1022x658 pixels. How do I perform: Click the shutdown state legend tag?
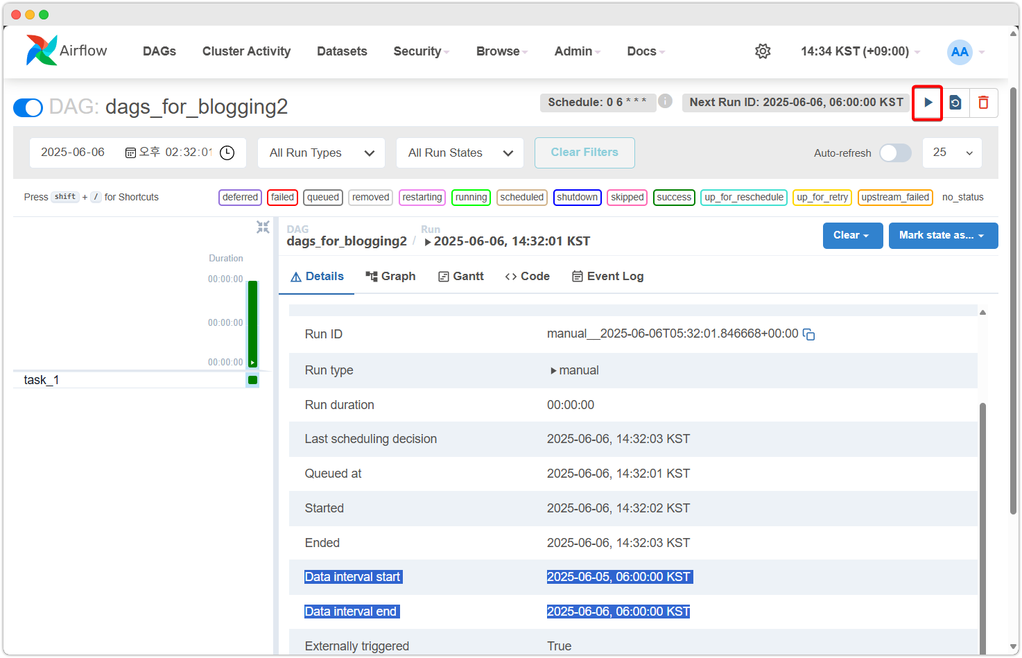[x=577, y=198]
